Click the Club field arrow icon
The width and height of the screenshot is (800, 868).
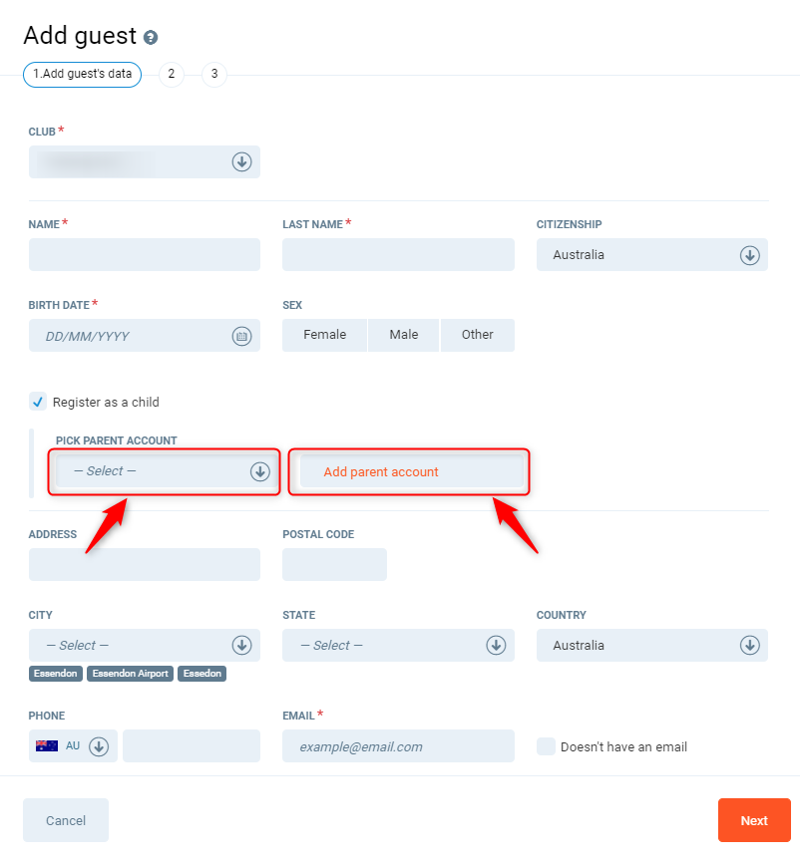pyautogui.click(x=241, y=161)
